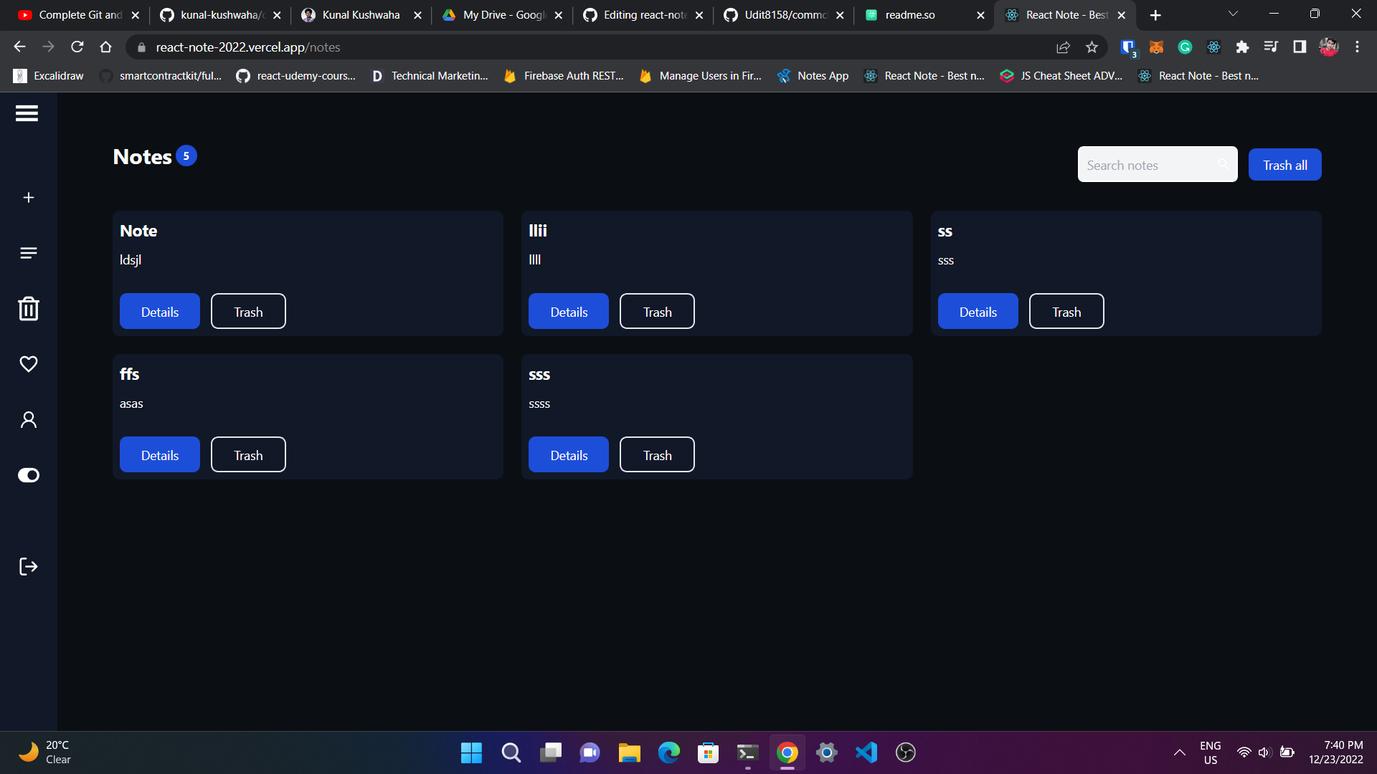The image size is (1377, 774).
Task: Click the plus icon to add note
Action: coord(29,197)
